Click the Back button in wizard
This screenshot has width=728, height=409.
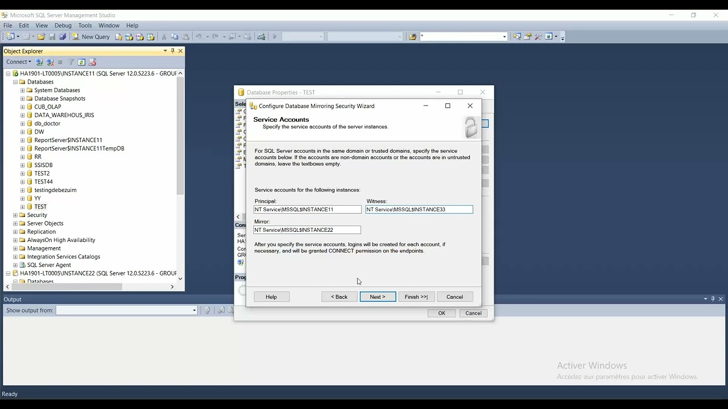[x=340, y=297]
